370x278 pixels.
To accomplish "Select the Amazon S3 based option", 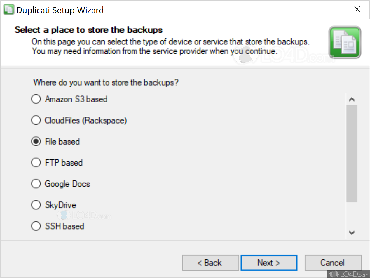I will point(36,99).
